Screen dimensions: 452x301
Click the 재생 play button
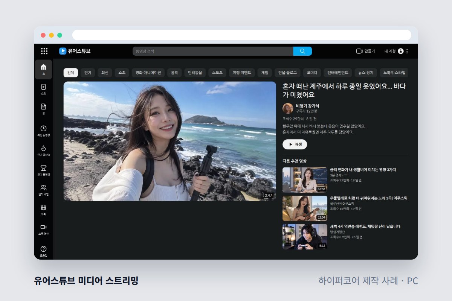(x=295, y=144)
